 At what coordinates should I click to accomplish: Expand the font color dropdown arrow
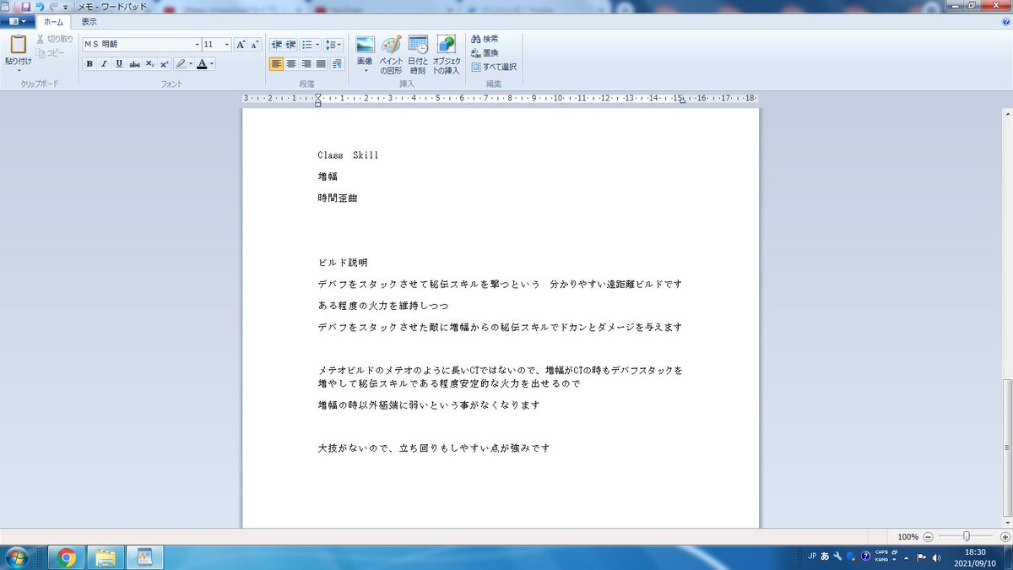212,63
